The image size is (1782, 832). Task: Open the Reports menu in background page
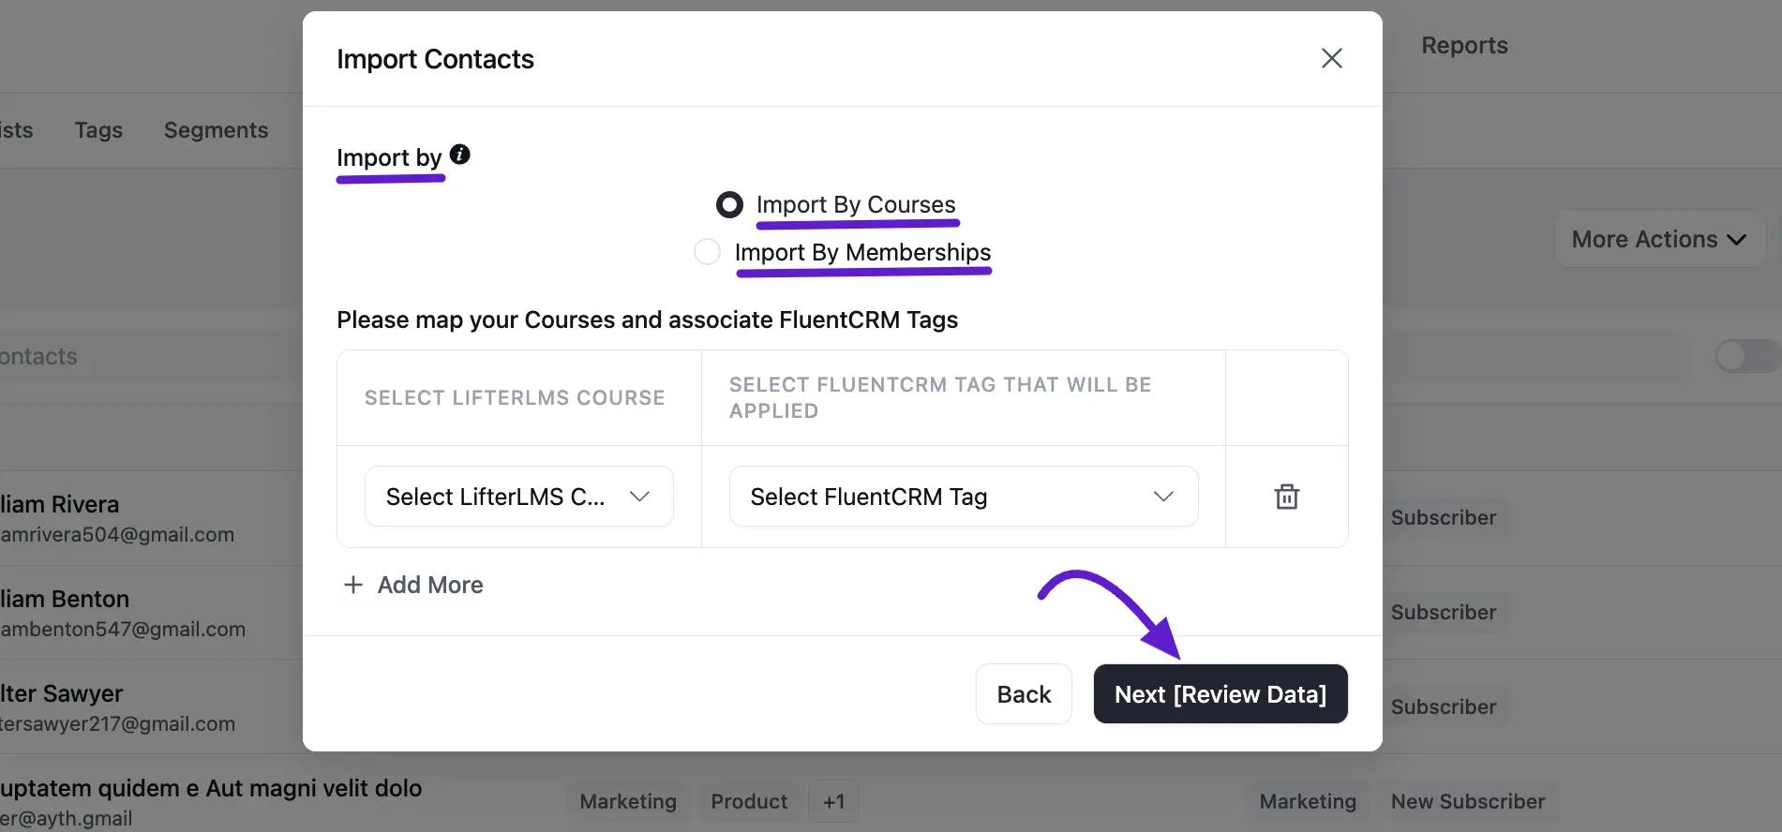pos(1464,45)
